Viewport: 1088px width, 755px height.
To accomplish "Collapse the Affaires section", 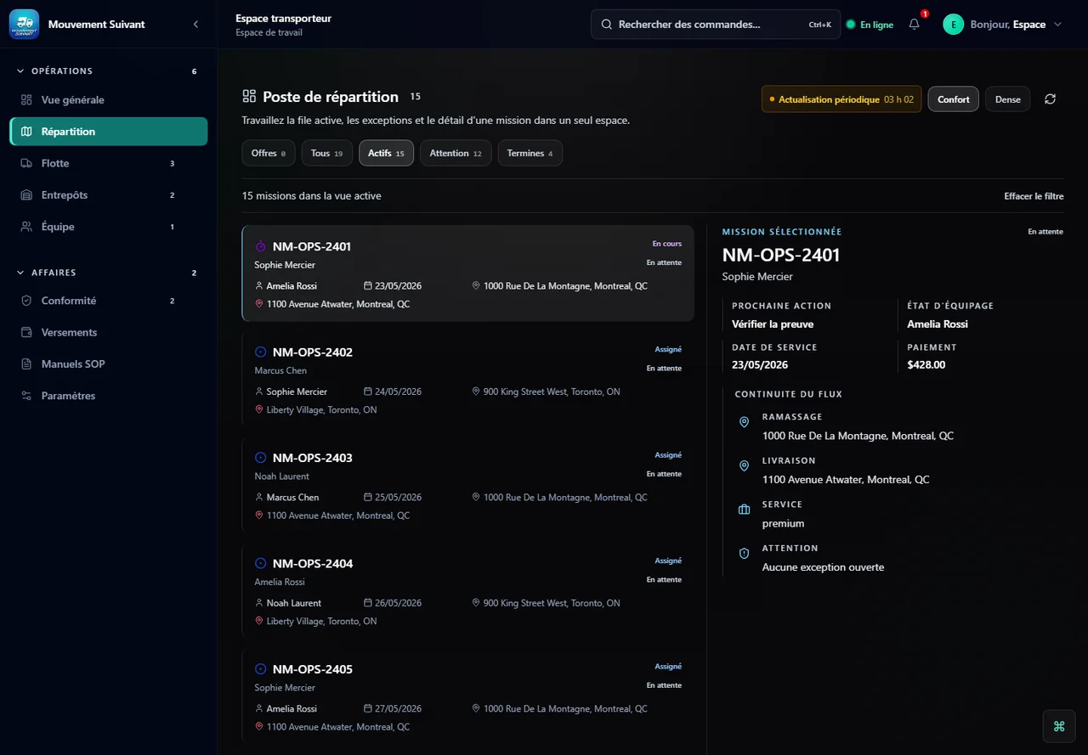I will pyautogui.click(x=20, y=273).
